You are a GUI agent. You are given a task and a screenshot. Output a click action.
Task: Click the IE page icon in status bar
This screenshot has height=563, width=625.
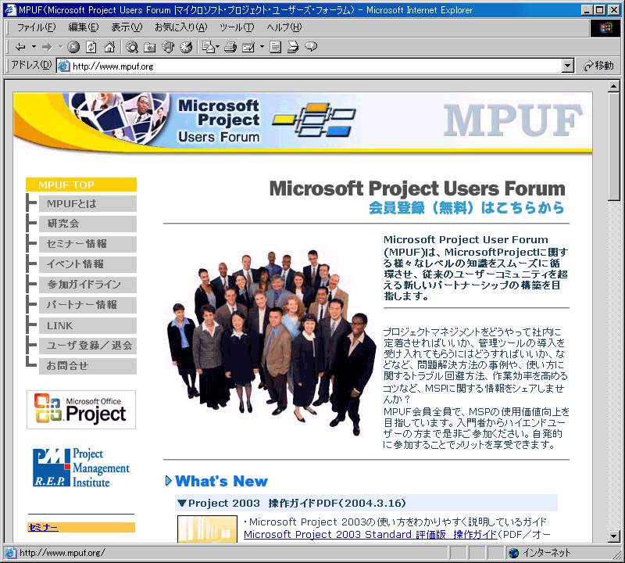[x=10, y=553]
